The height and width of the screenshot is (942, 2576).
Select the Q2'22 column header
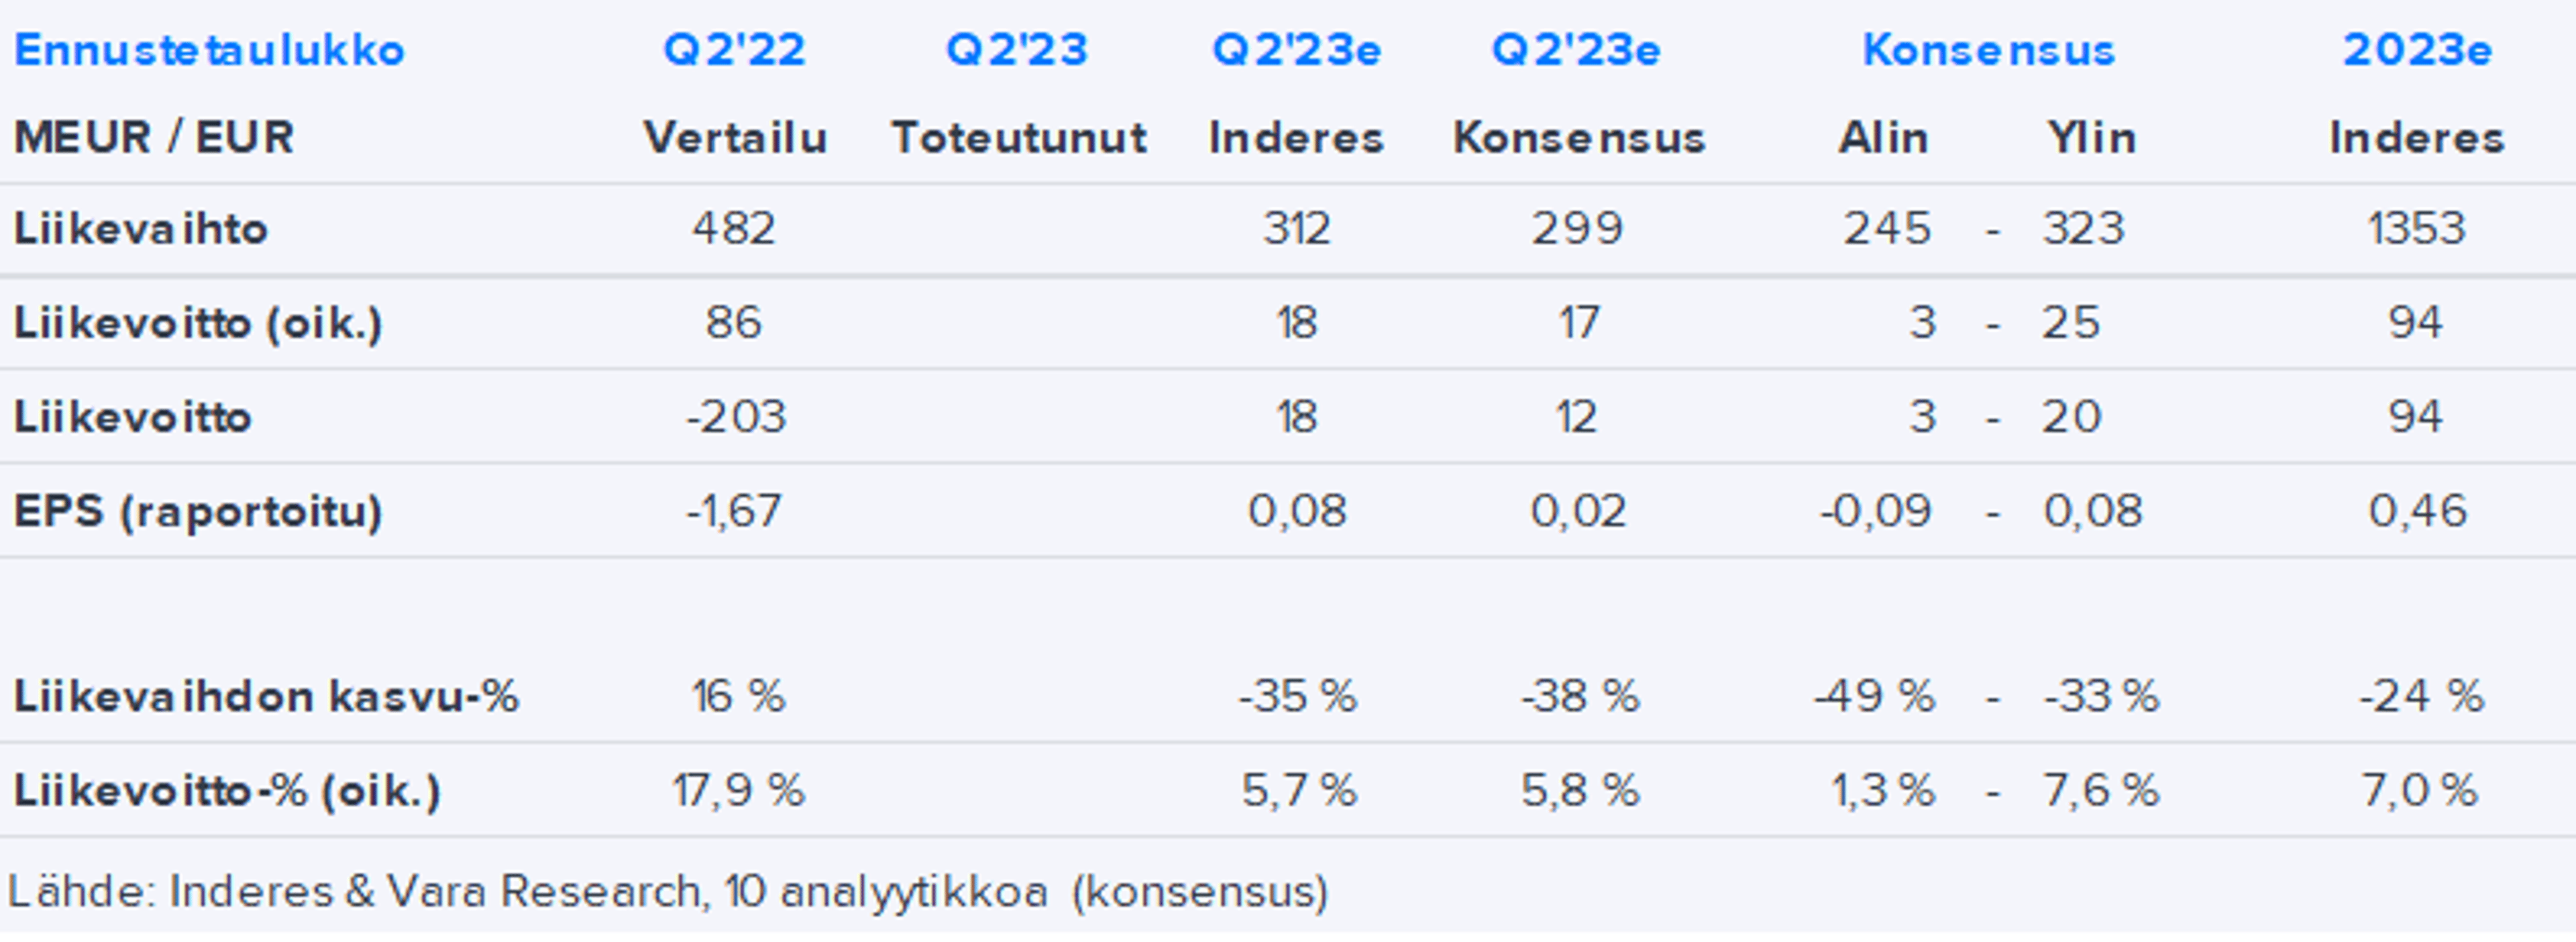734,50
